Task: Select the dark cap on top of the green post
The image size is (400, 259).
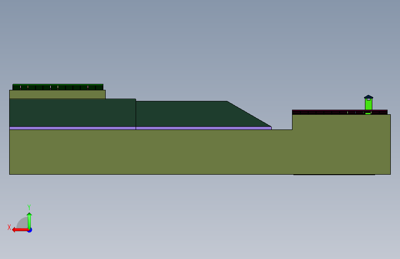Action: [x=368, y=97]
